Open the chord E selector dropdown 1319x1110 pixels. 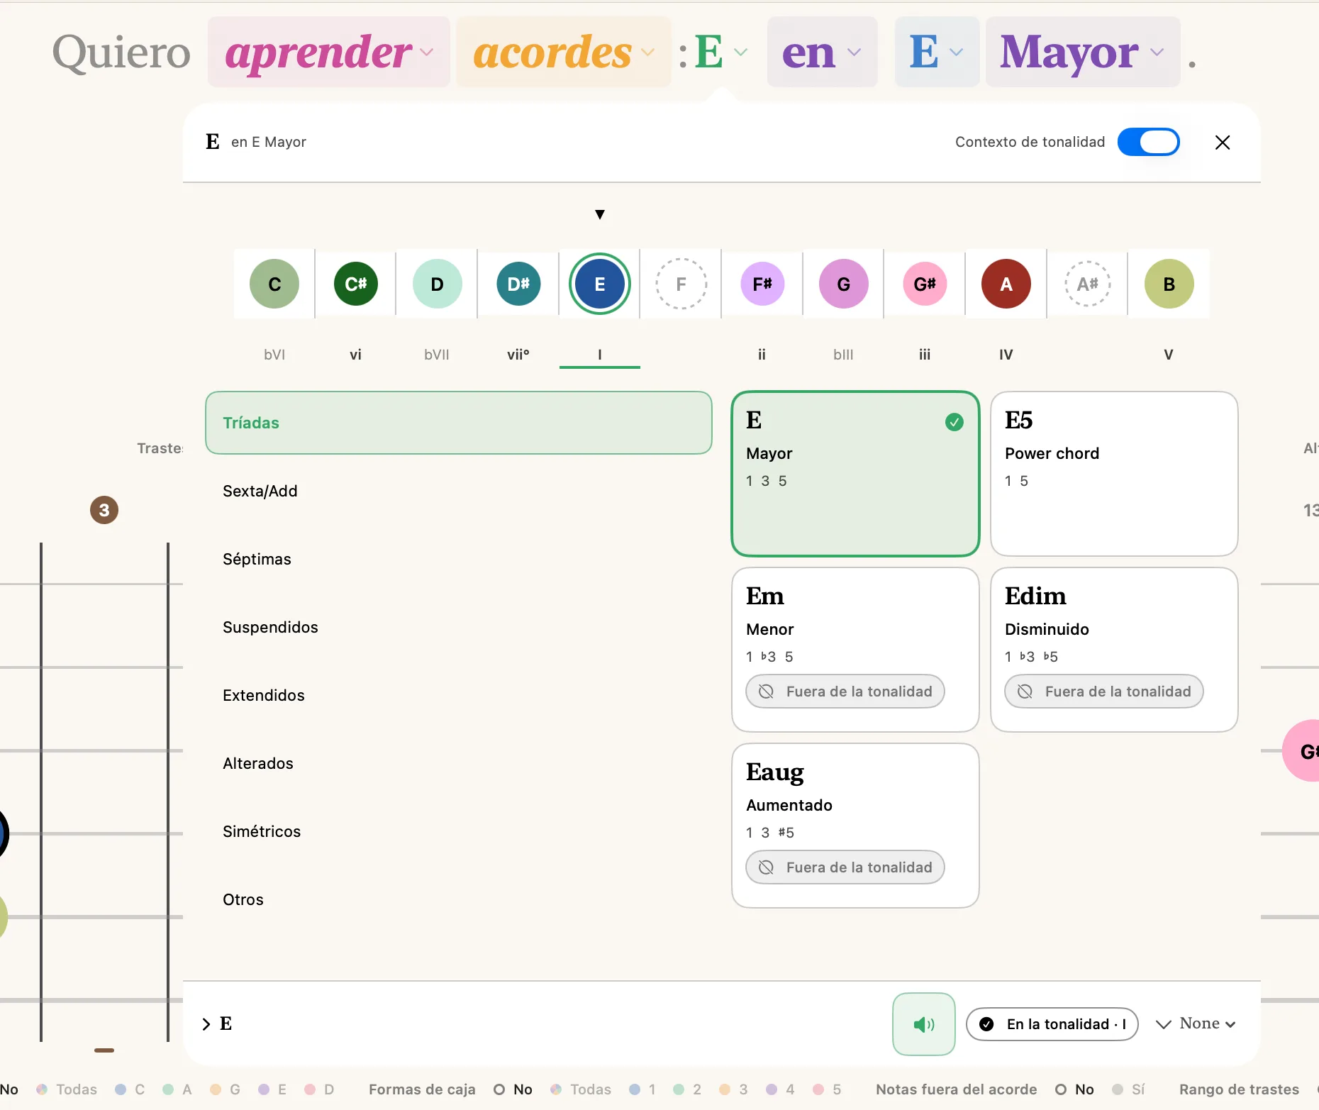720,52
